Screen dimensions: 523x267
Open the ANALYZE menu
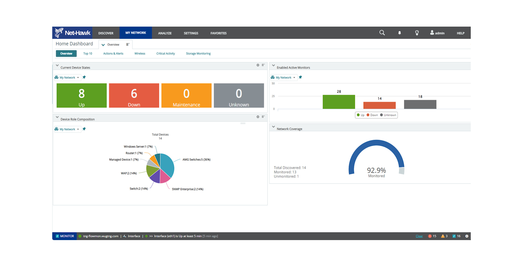(x=165, y=33)
